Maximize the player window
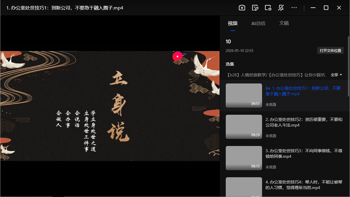350x197 pixels. 326,8
